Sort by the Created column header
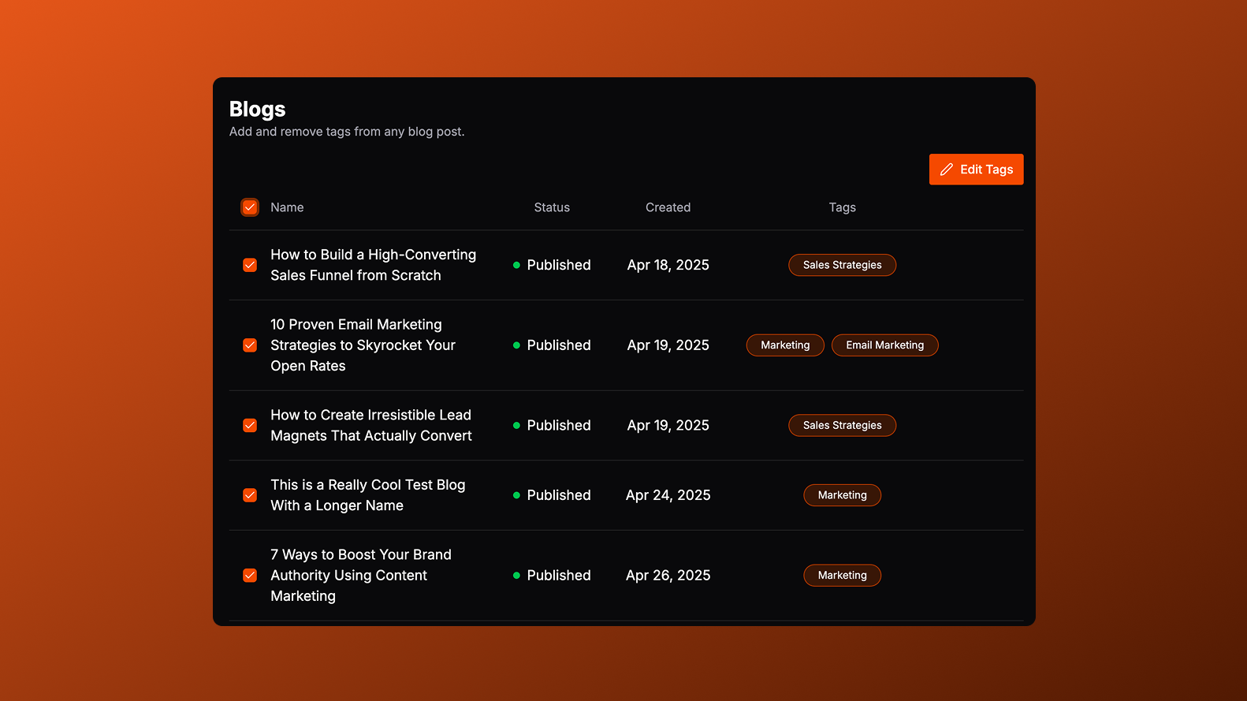 [668, 207]
